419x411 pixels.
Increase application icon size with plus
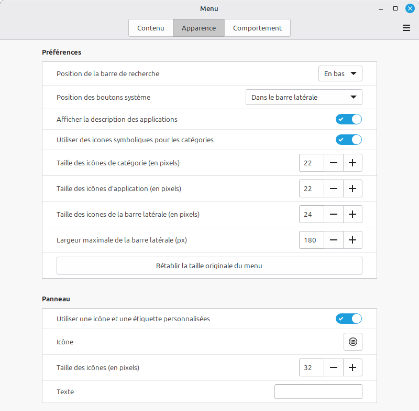(352, 188)
